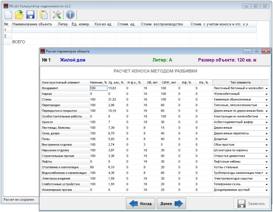Open settings with wrench and screwdriver icon

[x=57, y=15]
